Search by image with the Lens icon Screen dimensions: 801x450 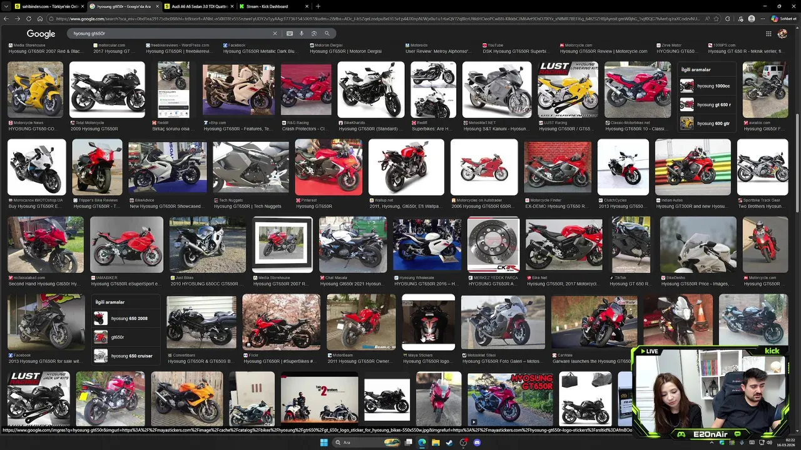tap(314, 33)
